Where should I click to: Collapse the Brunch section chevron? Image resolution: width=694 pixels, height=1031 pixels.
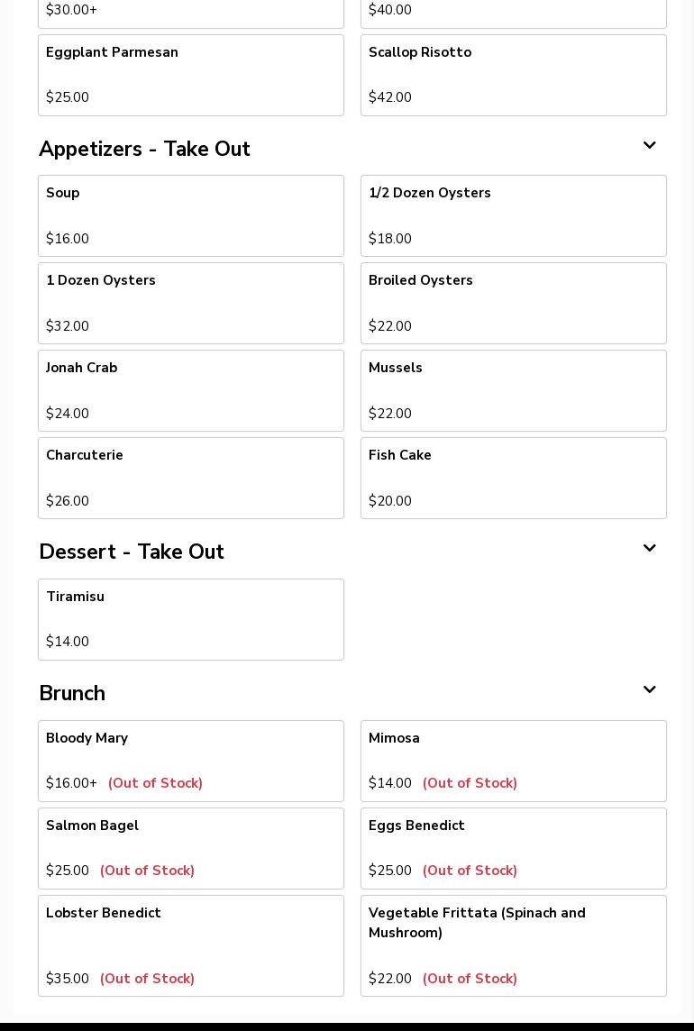[x=649, y=690]
